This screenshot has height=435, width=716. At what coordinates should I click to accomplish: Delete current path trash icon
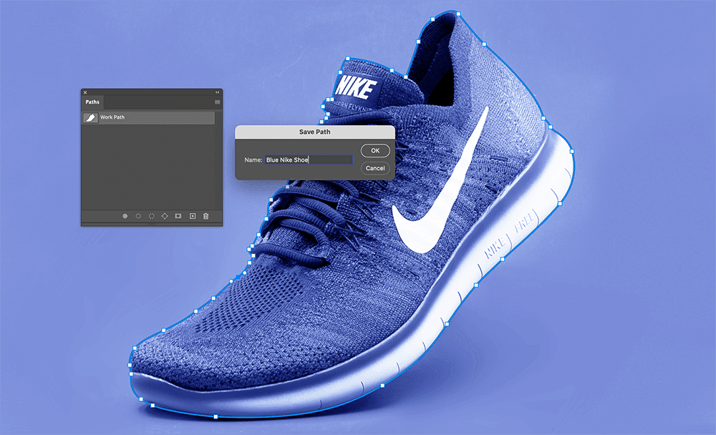pyautogui.click(x=206, y=216)
